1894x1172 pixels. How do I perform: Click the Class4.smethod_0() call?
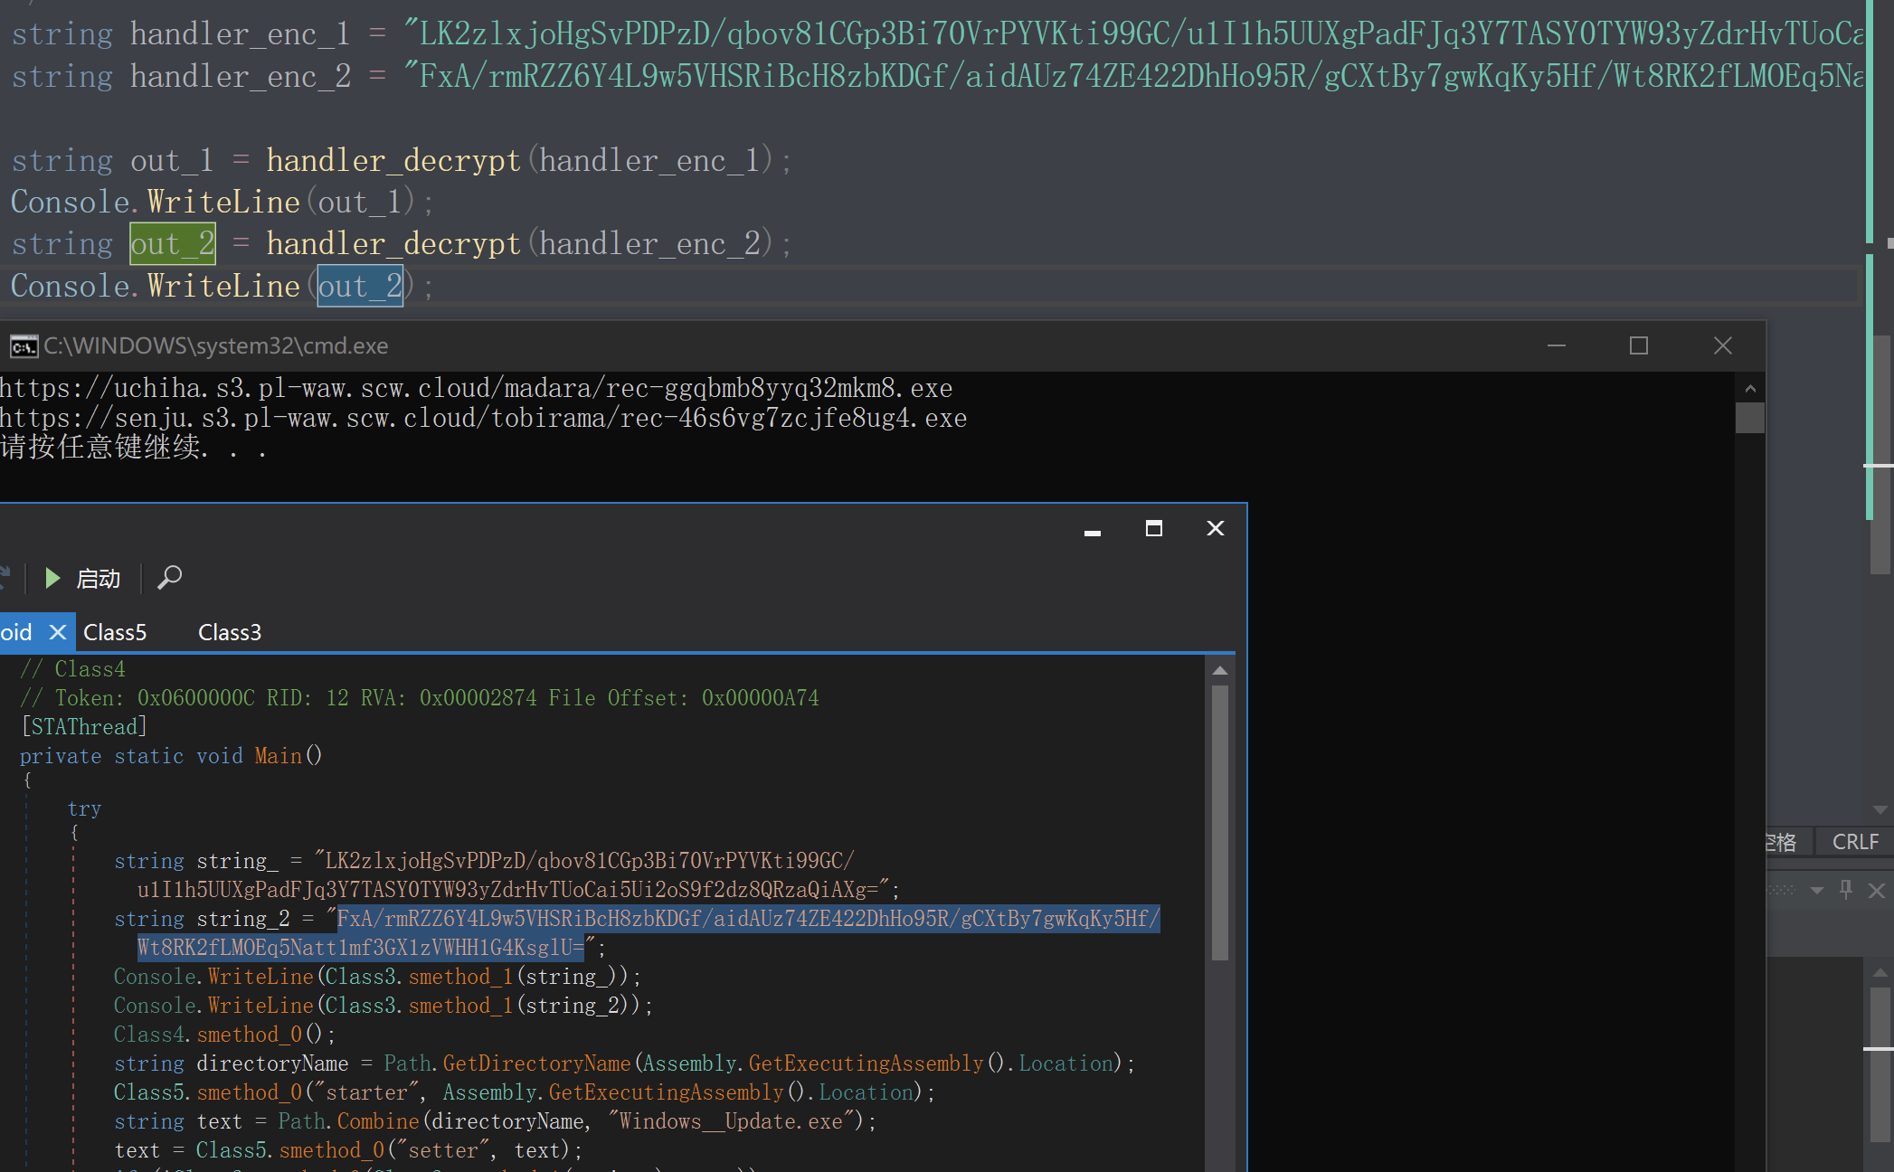(219, 1035)
